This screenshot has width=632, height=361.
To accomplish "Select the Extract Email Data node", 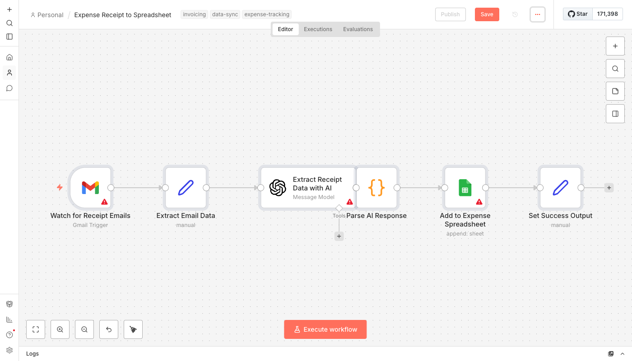I will pyautogui.click(x=186, y=188).
